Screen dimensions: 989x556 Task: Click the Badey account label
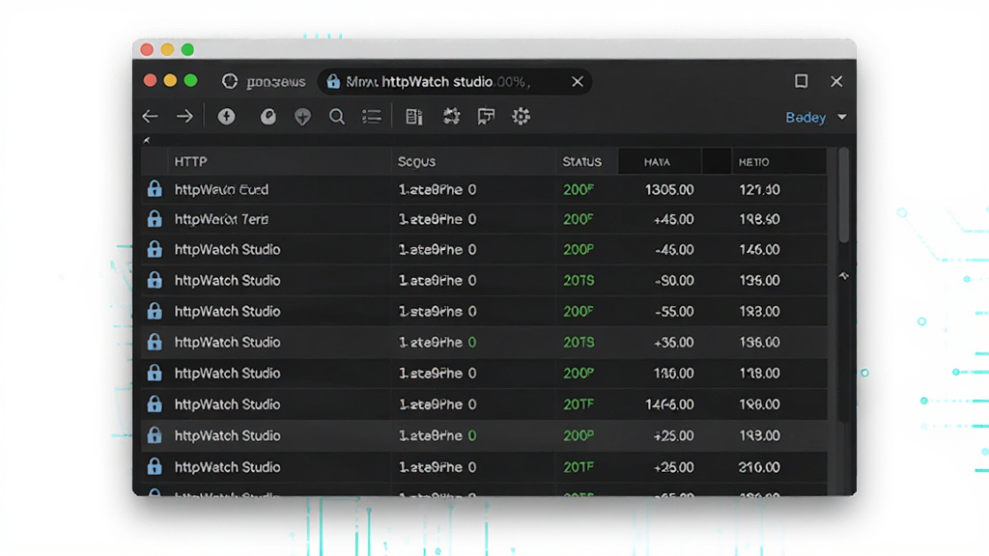click(805, 117)
